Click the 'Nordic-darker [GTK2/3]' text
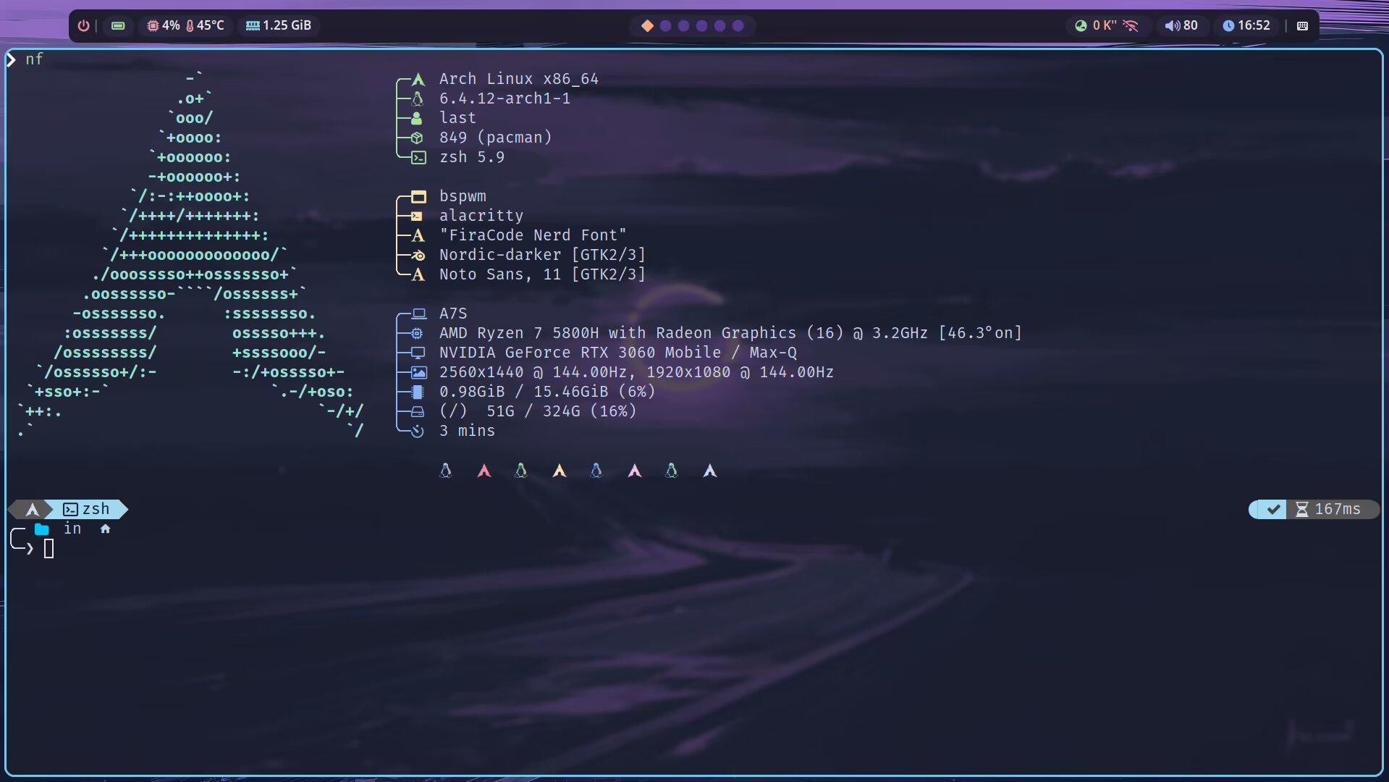Viewport: 1389px width, 782px height. [542, 255]
